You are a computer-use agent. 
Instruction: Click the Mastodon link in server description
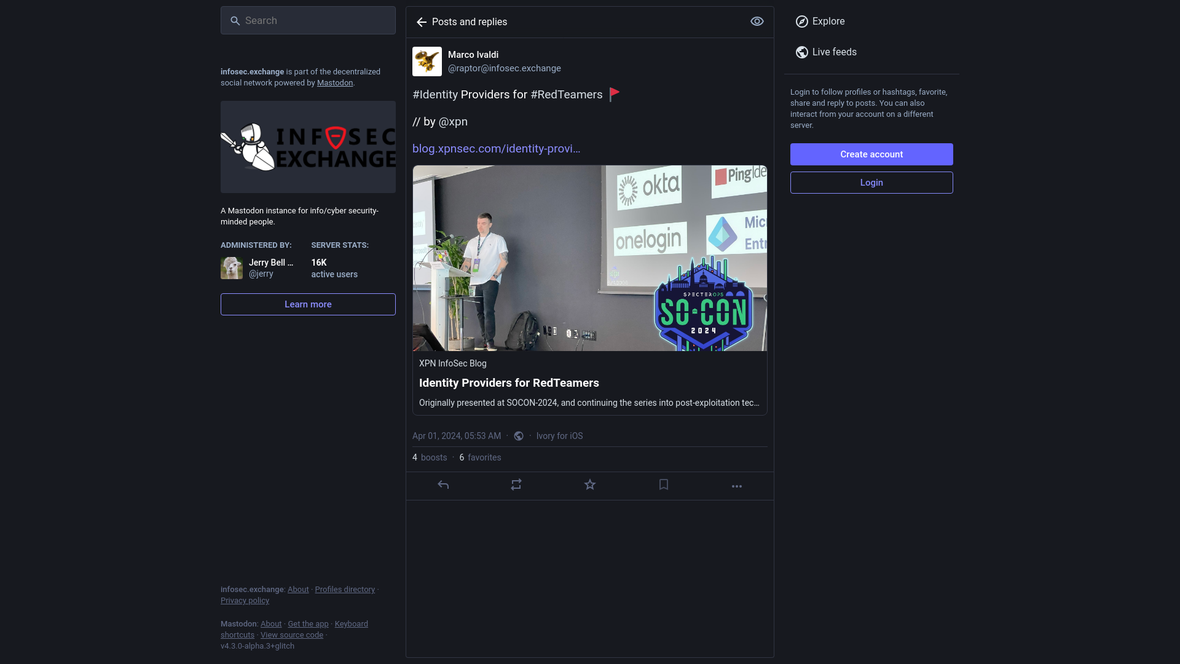pyautogui.click(x=335, y=83)
